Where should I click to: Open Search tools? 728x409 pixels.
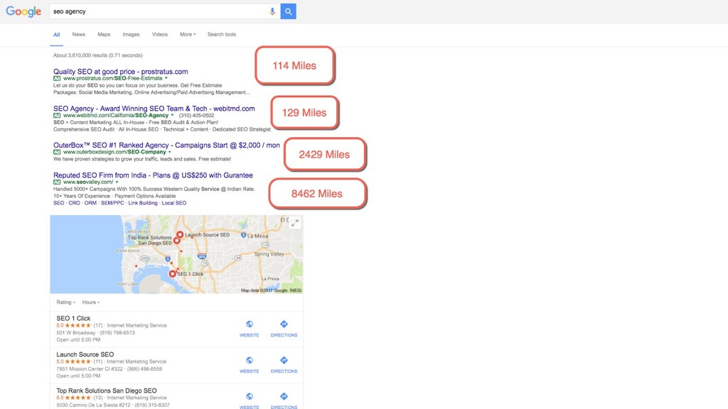[222, 34]
